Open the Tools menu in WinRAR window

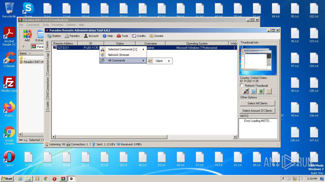click(x=46, y=25)
